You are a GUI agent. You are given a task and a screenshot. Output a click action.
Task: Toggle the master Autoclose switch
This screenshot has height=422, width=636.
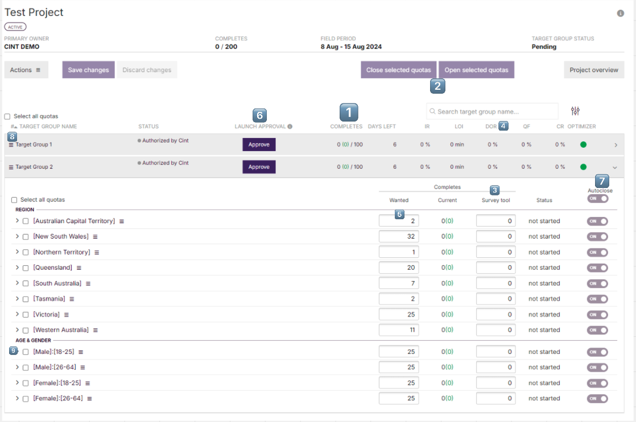[x=597, y=199]
